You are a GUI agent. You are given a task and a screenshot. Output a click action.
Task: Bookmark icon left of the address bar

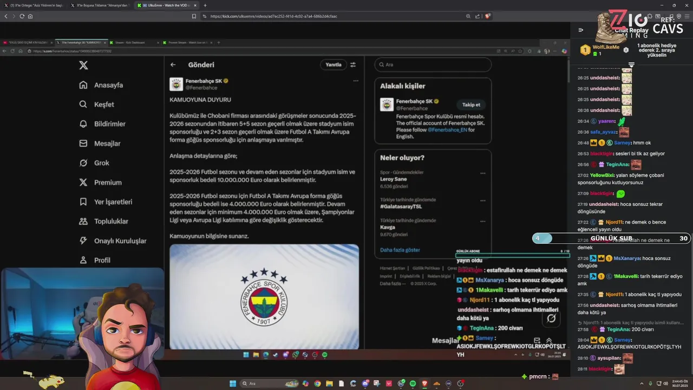tap(194, 16)
